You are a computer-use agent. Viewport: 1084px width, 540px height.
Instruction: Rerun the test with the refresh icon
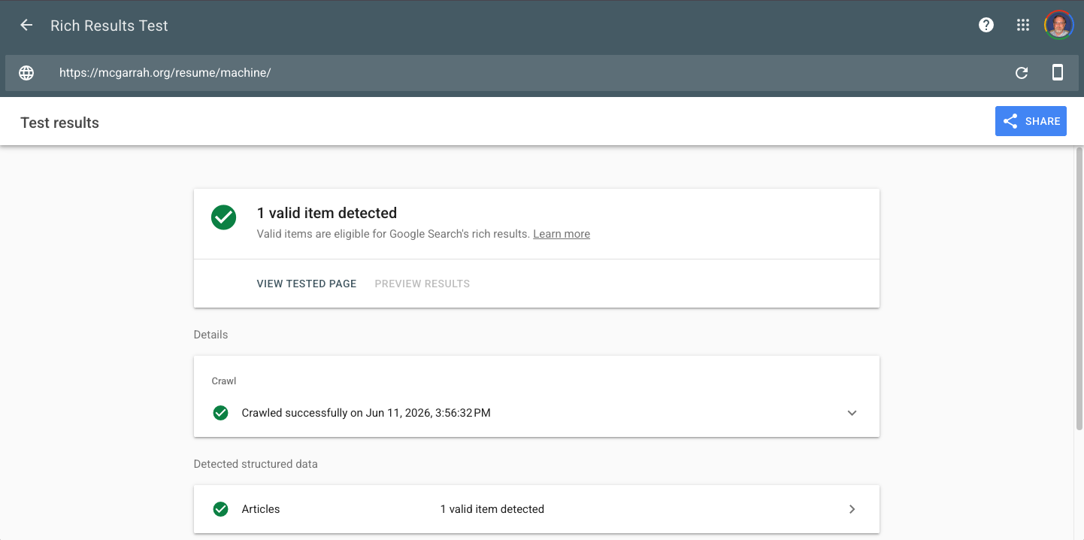pos(1022,73)
